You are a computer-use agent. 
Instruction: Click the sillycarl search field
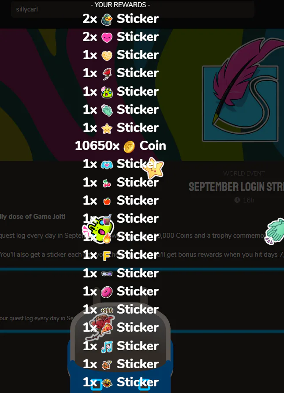click(133, 9)
